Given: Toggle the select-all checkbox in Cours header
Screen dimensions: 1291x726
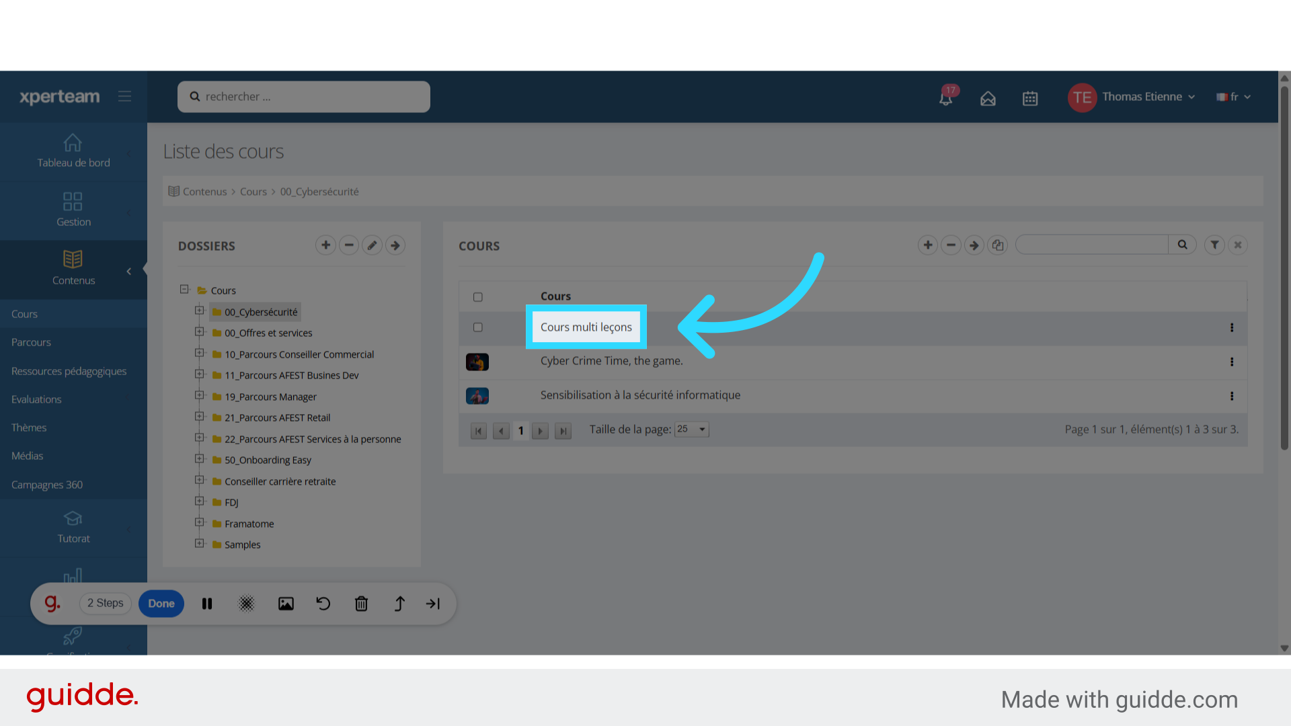Looking at the screenshot, I should pos(478,297).
